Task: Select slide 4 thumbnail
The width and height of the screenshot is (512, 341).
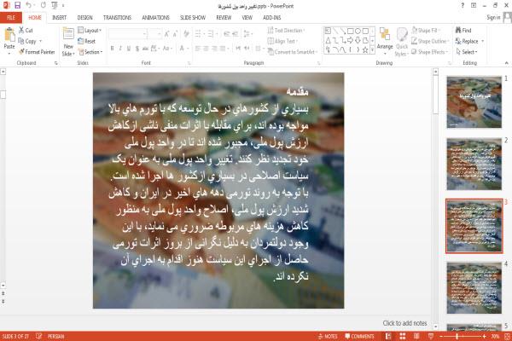Action: coord(474,288)
